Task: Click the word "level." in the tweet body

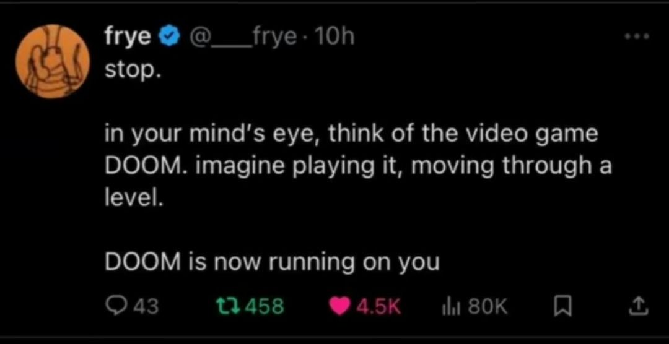Action: click(134, 197)
